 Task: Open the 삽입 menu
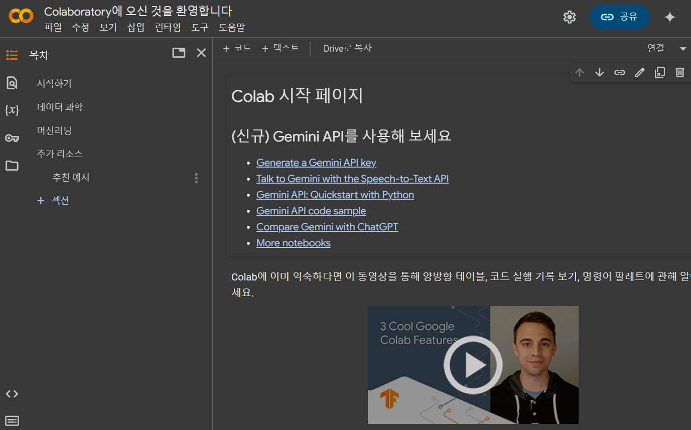pos(136,28)
